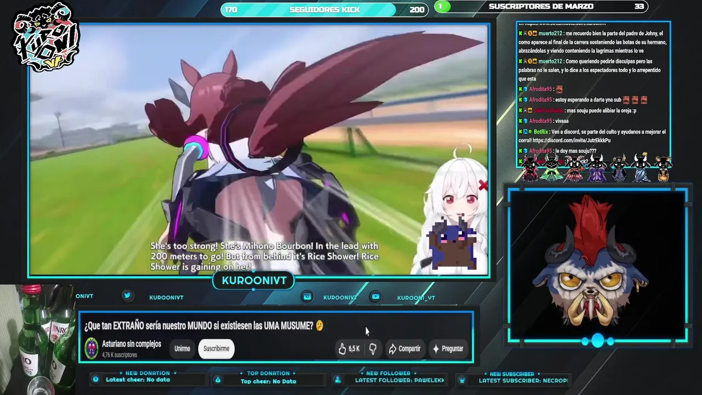
Task: Click the soju bottle webcam feed
Action: (x=37, y=340)
